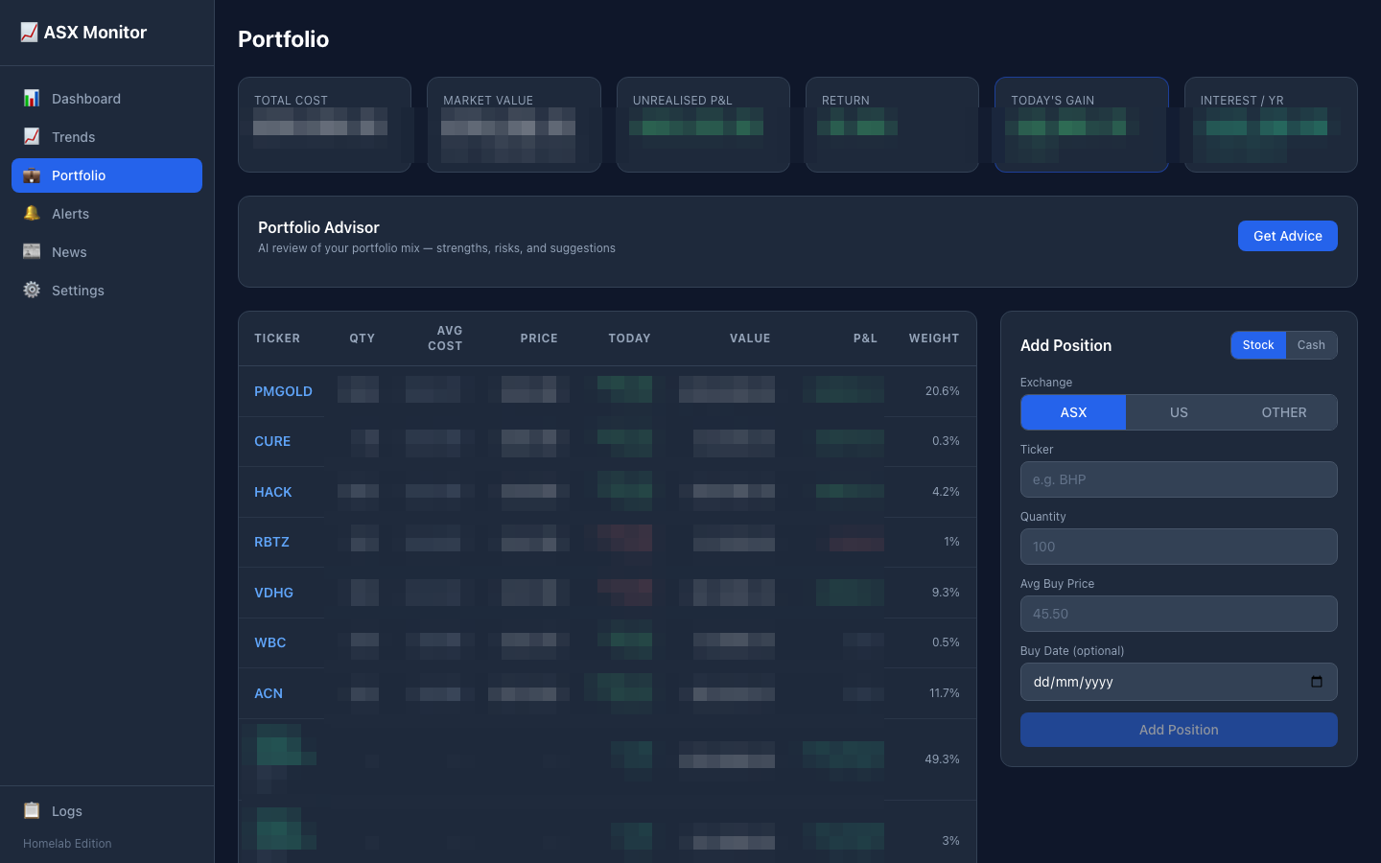Click the Trends line chart icon

[32, 137]
